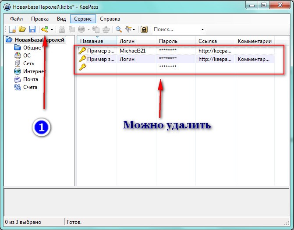Image resolution: width=294 pixels, height=230 pixels.
Task: Sort entries by Название column header
Action: tap(97, 41)
